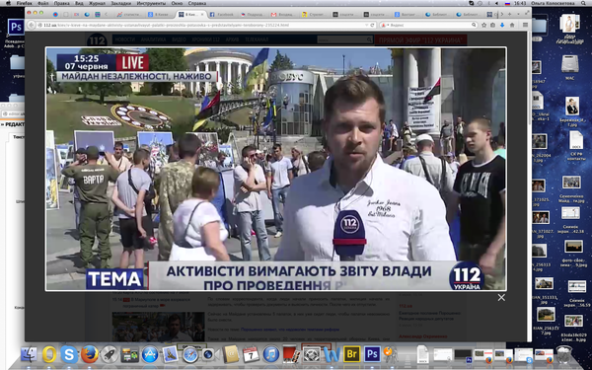Expand the address bar history dropdown
This screenshot has height=370, width=592.
point(367,25)
